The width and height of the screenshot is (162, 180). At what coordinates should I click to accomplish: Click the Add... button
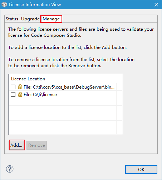point(17,145)
